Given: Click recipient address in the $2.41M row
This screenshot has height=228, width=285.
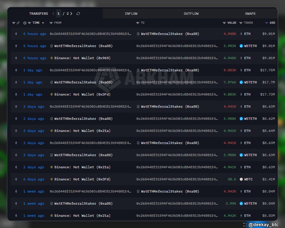Looking at the screenshot, I should point(177,179).
